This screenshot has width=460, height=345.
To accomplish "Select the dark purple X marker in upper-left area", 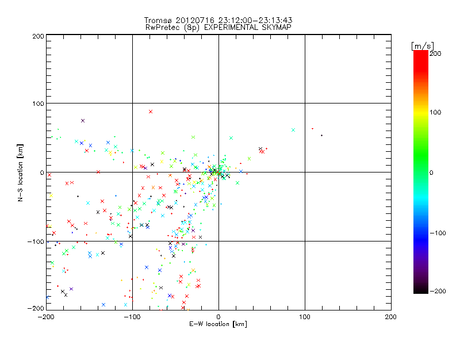I will 83,121.
